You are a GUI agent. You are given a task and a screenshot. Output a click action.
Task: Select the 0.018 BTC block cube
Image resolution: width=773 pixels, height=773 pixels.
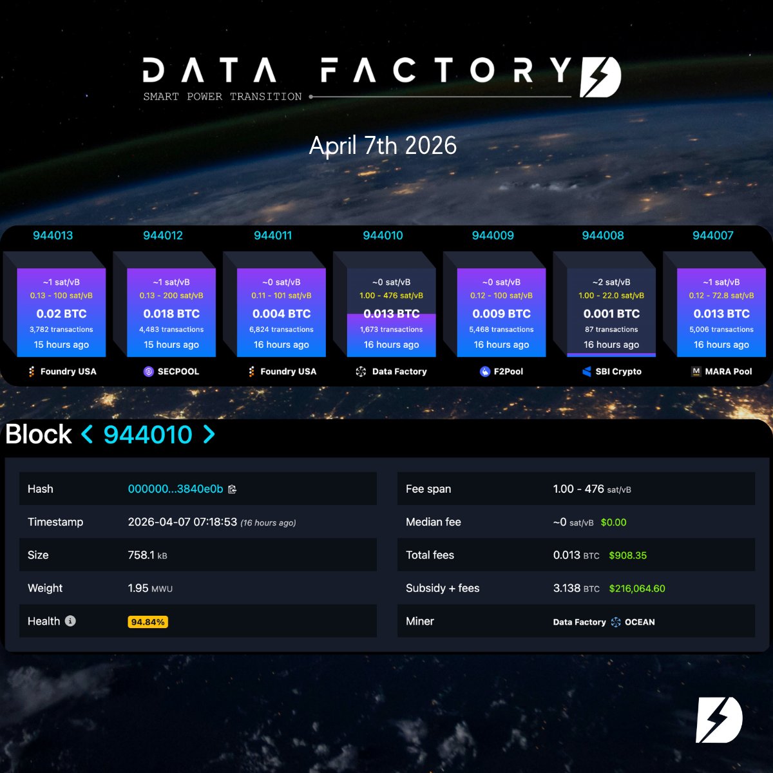point(171,313)
